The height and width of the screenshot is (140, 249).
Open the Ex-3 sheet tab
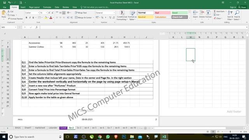click(79, 128)
